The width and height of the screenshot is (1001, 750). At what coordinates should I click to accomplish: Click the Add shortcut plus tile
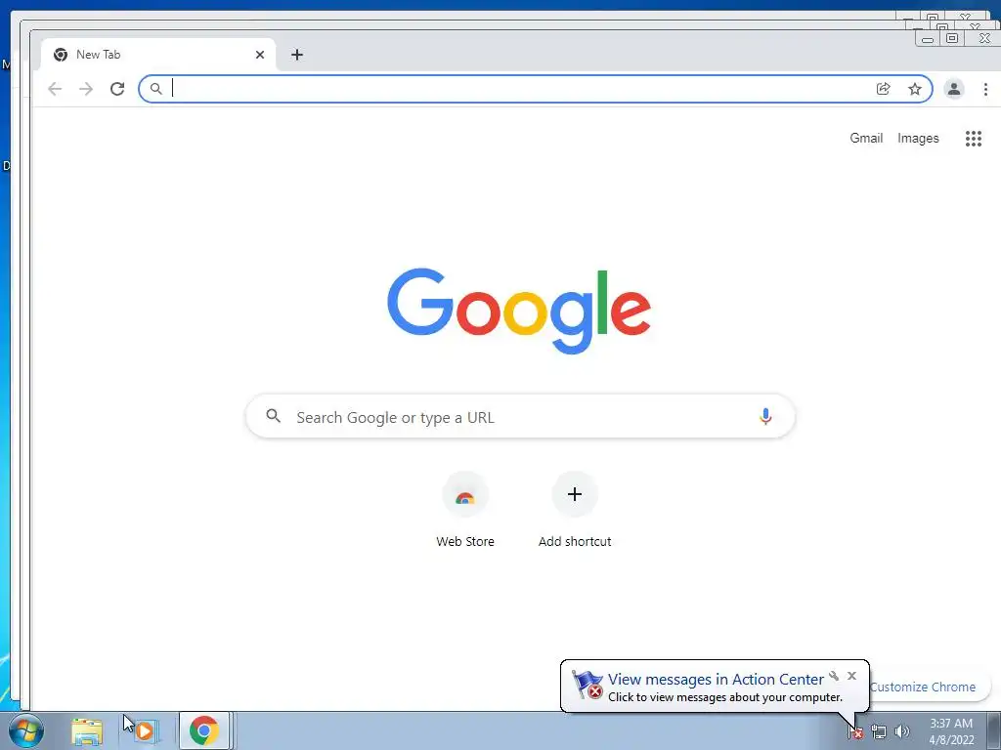[x=575, y=510]
